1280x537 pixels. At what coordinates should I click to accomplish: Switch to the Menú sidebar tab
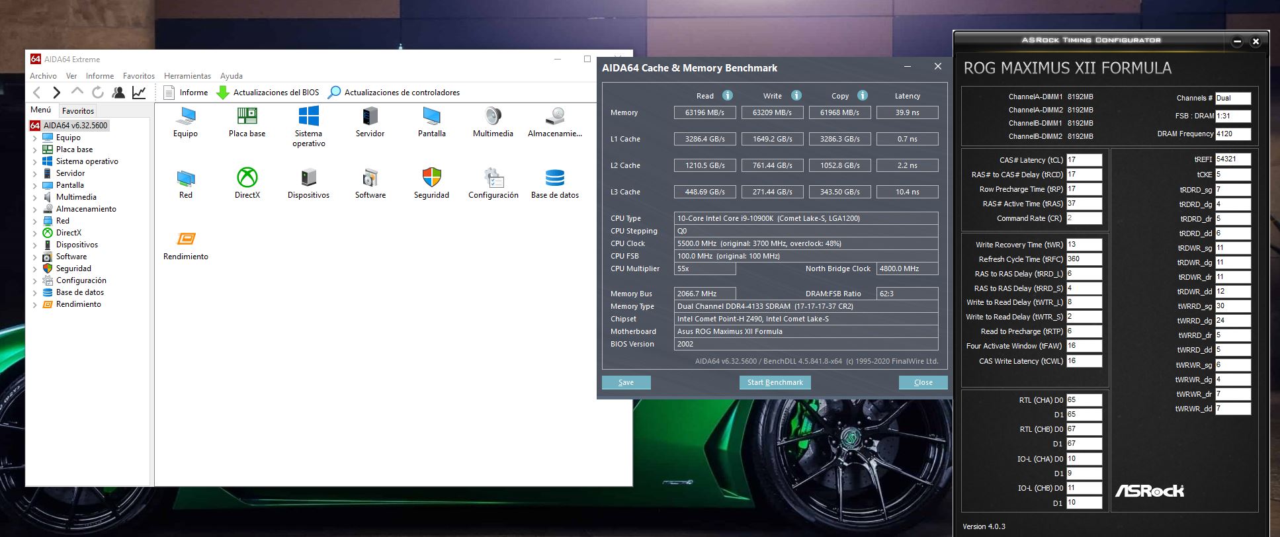click(x=41, y=110)
